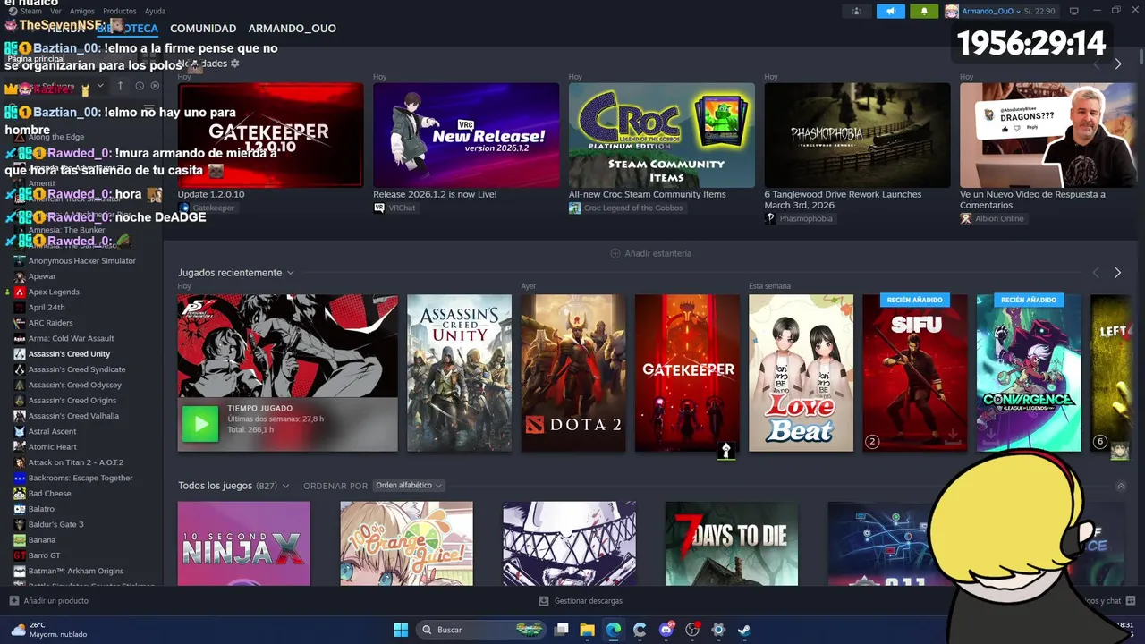The image size is (1145, 644).
Task: Open the Big Picture monitor icon
Action: pos(1073,11)
